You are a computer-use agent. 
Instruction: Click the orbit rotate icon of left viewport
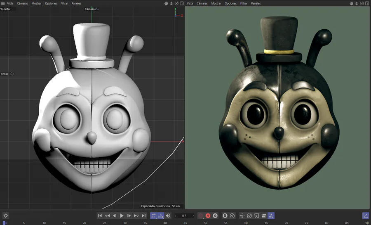(176, 3)
